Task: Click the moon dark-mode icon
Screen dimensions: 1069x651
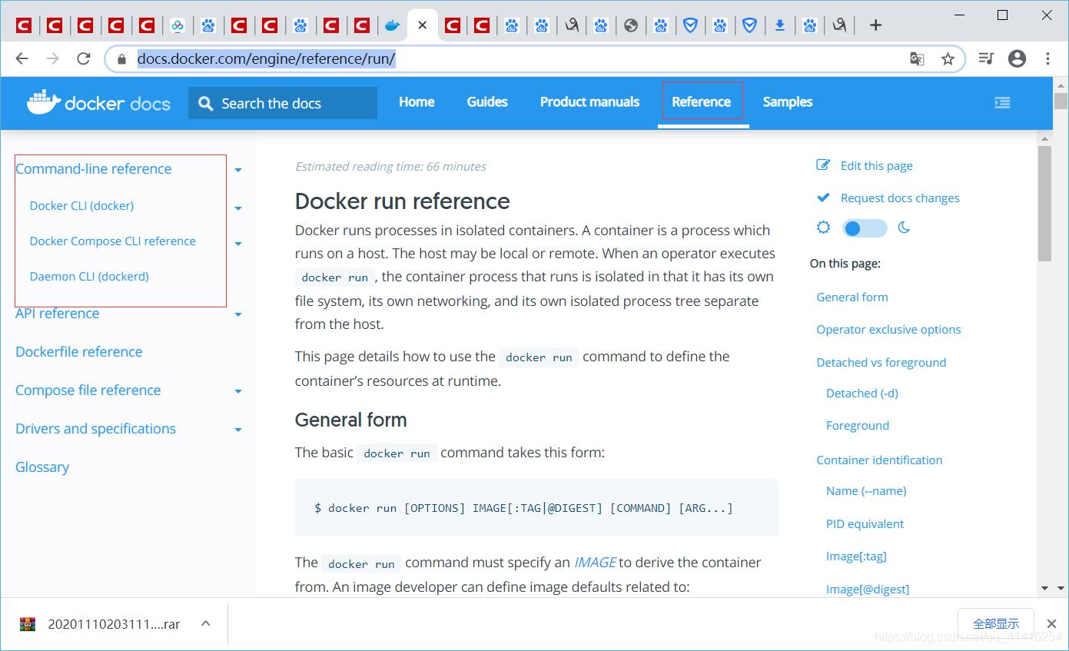Action: [x=904, y=228]
